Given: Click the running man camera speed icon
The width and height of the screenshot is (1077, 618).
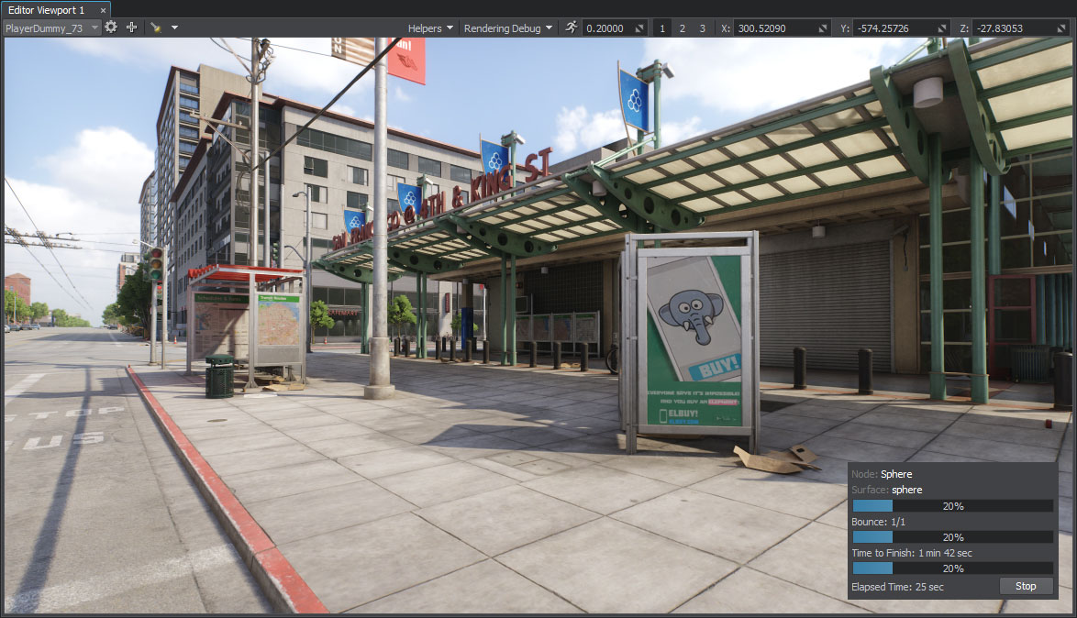Looking at the screenshot, I should [571, 28].
